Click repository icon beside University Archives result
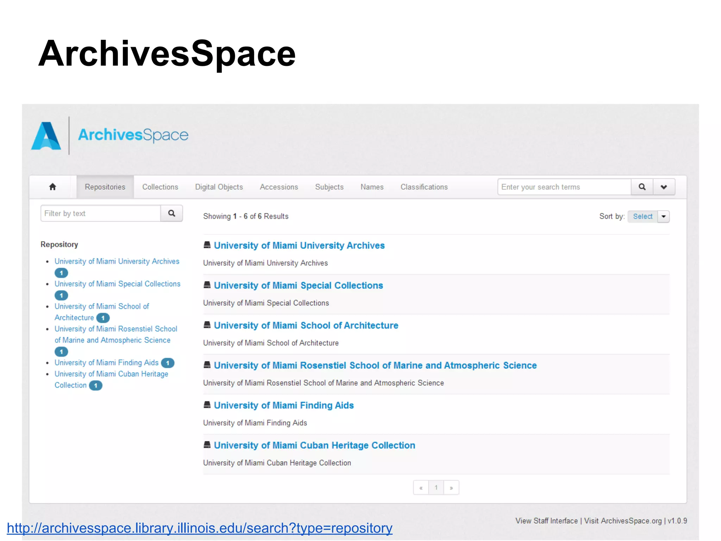The image size is (721, 541). [207, 245]
